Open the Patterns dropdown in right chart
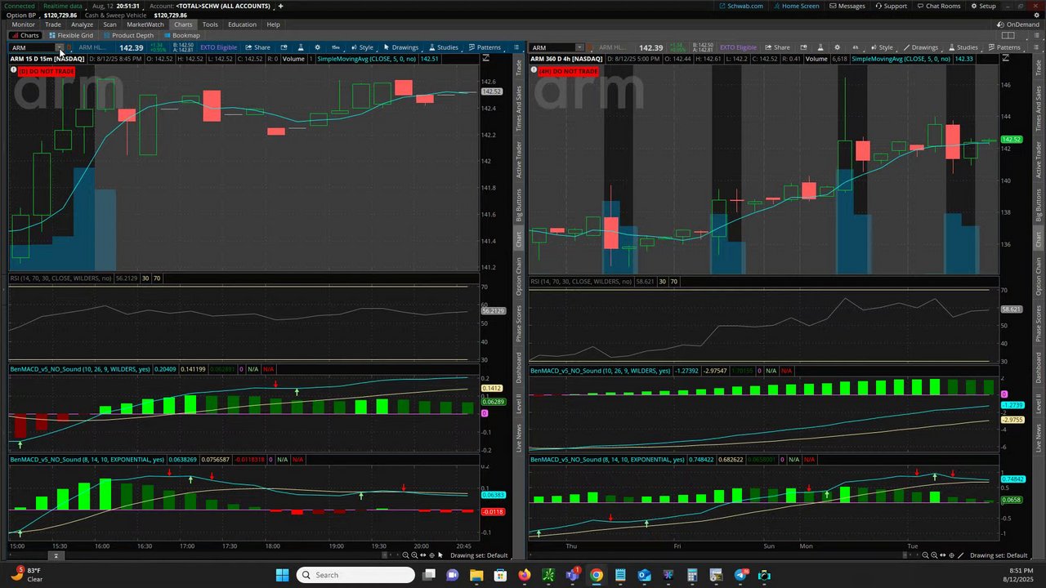 tap(1004, 47)
